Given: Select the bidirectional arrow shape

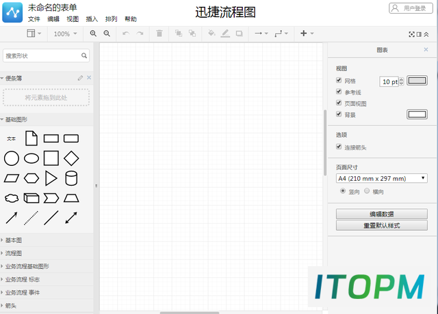Looking at the screenshot, I should [71, 218].
